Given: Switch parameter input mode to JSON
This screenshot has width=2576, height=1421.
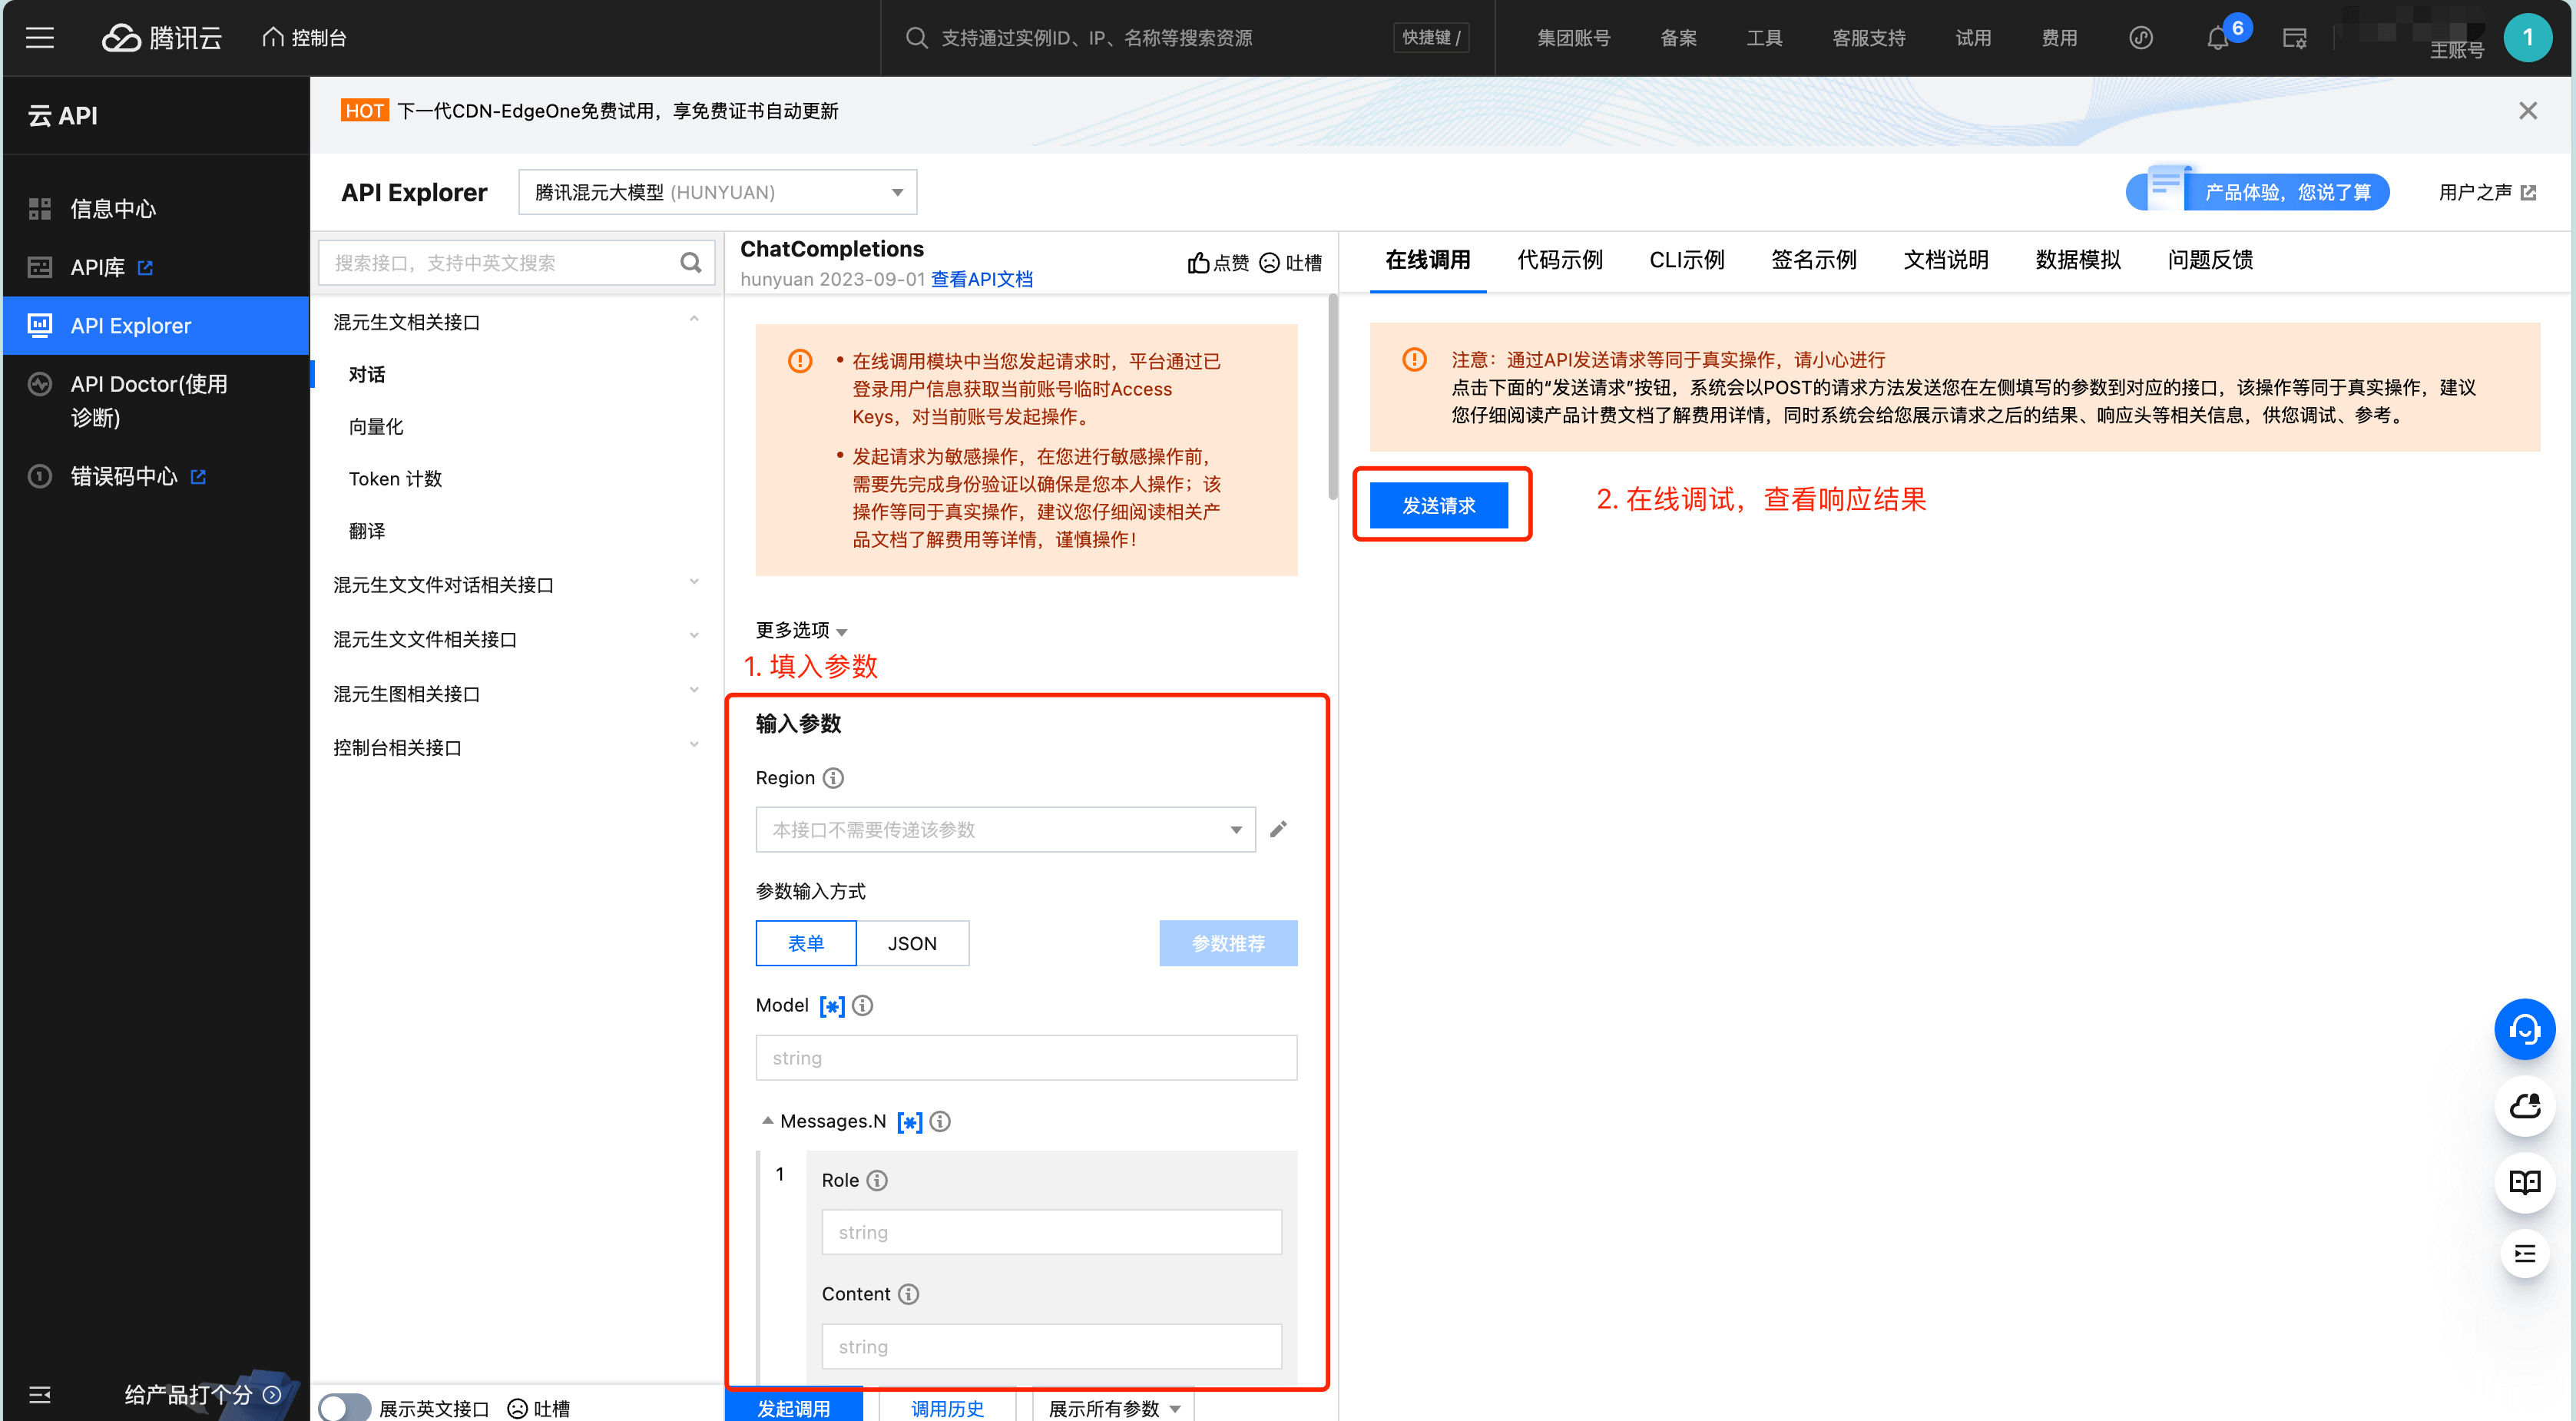Looking at the screenshot, I should click(913, 943).
